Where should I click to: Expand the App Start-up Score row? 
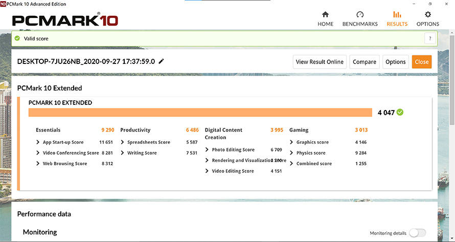38,142
